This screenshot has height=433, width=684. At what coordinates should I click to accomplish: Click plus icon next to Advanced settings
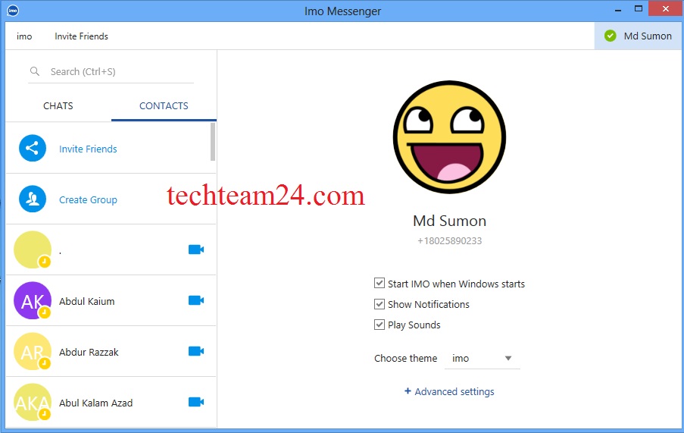coord(408,391)
